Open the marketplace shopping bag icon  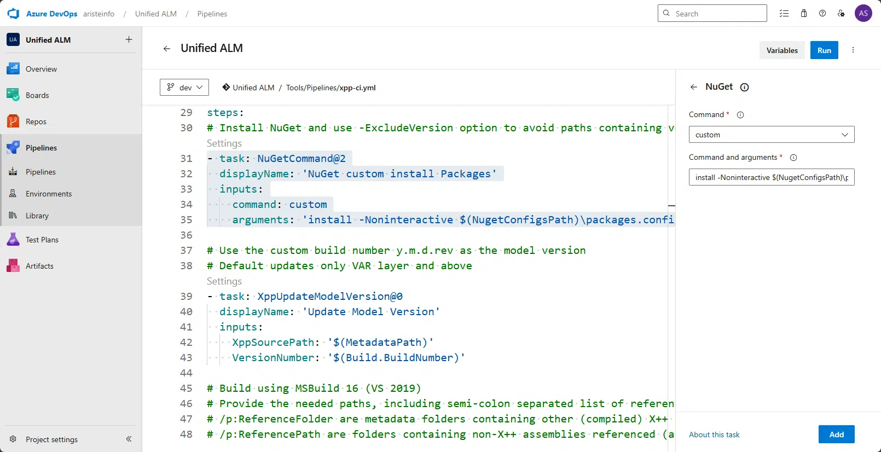point(804,14)
